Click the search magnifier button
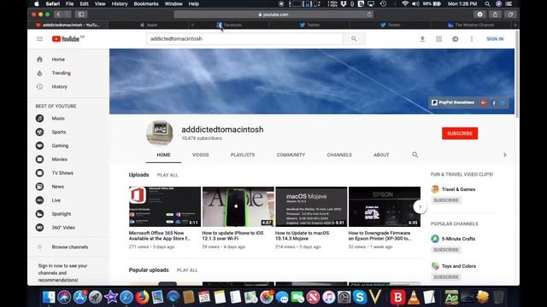547x307 pixels. tap(354, 38)
